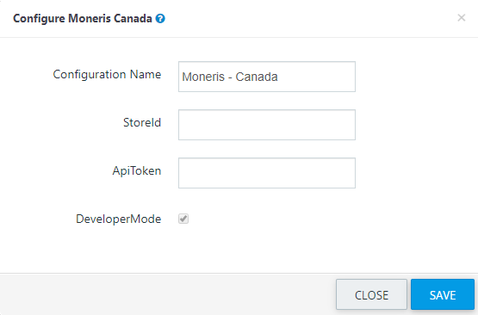
Task: Place cursor on Canada text in name field
Action: [257, 77]
